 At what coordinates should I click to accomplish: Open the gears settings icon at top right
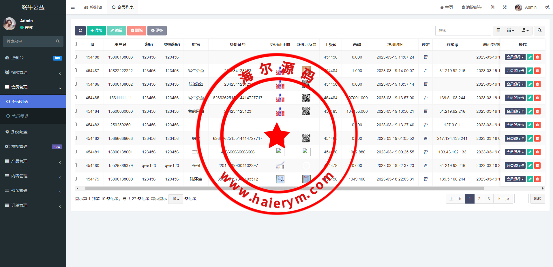click(547, 7)
